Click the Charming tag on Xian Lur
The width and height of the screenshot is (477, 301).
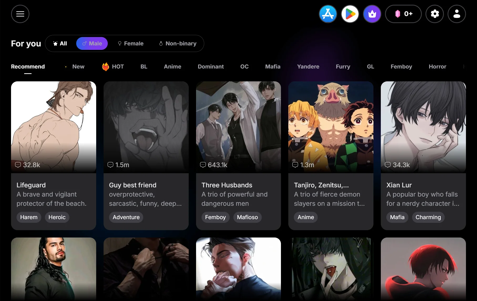428,217
